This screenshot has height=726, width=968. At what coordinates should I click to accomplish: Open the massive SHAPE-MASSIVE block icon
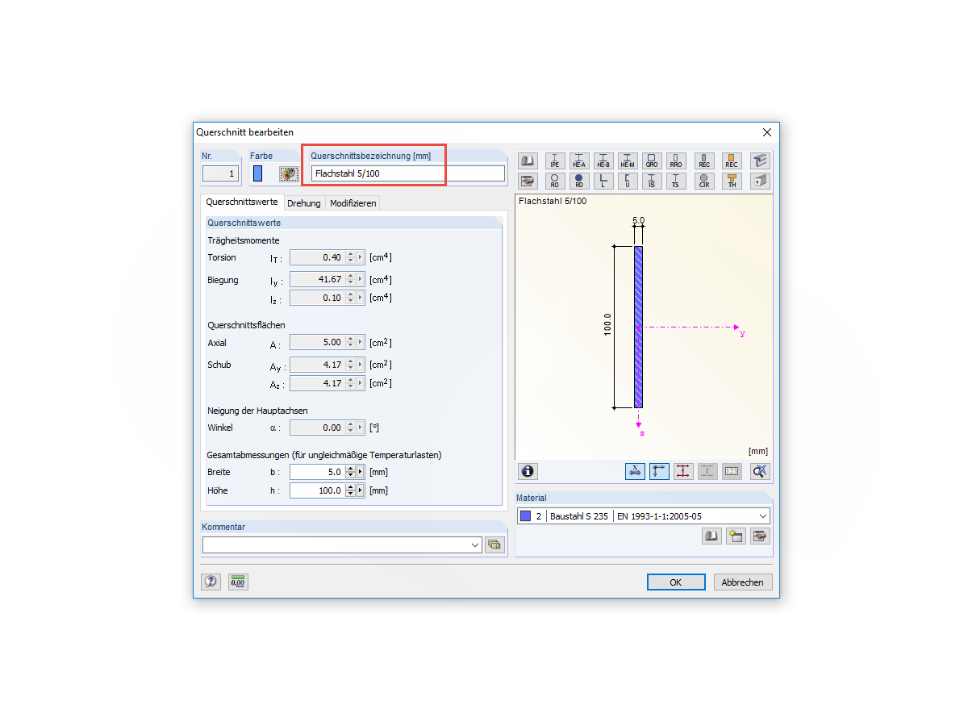760,181
